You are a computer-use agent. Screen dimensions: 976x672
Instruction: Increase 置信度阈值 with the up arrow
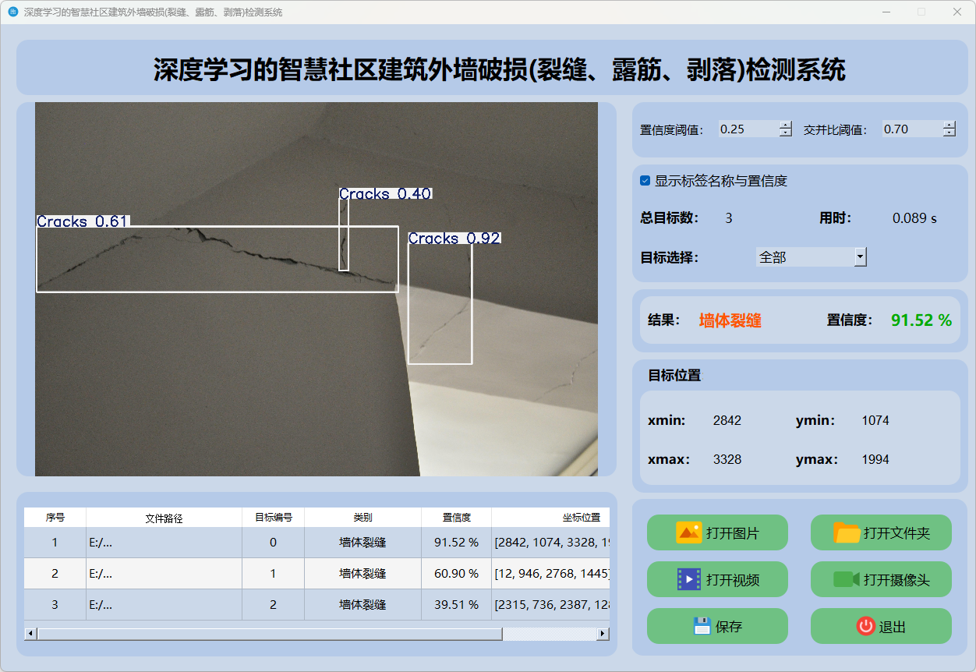[785, 125]
